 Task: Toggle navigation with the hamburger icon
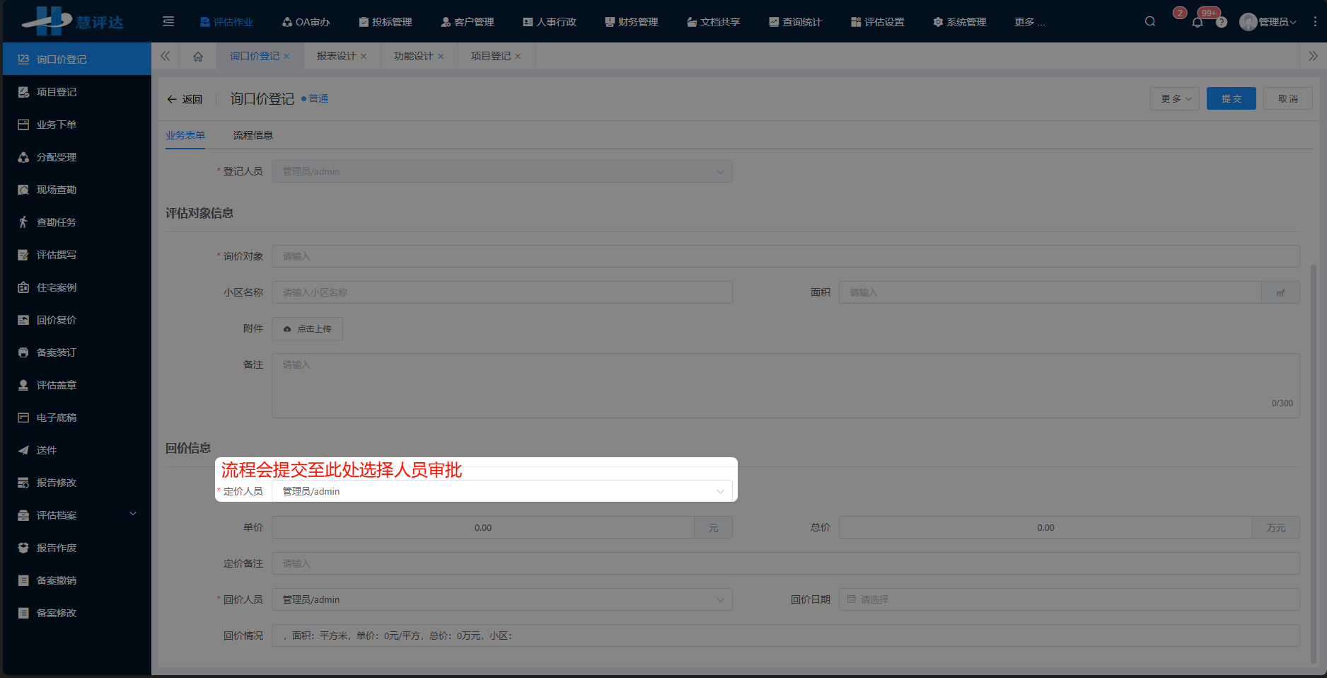click(168, 21)
